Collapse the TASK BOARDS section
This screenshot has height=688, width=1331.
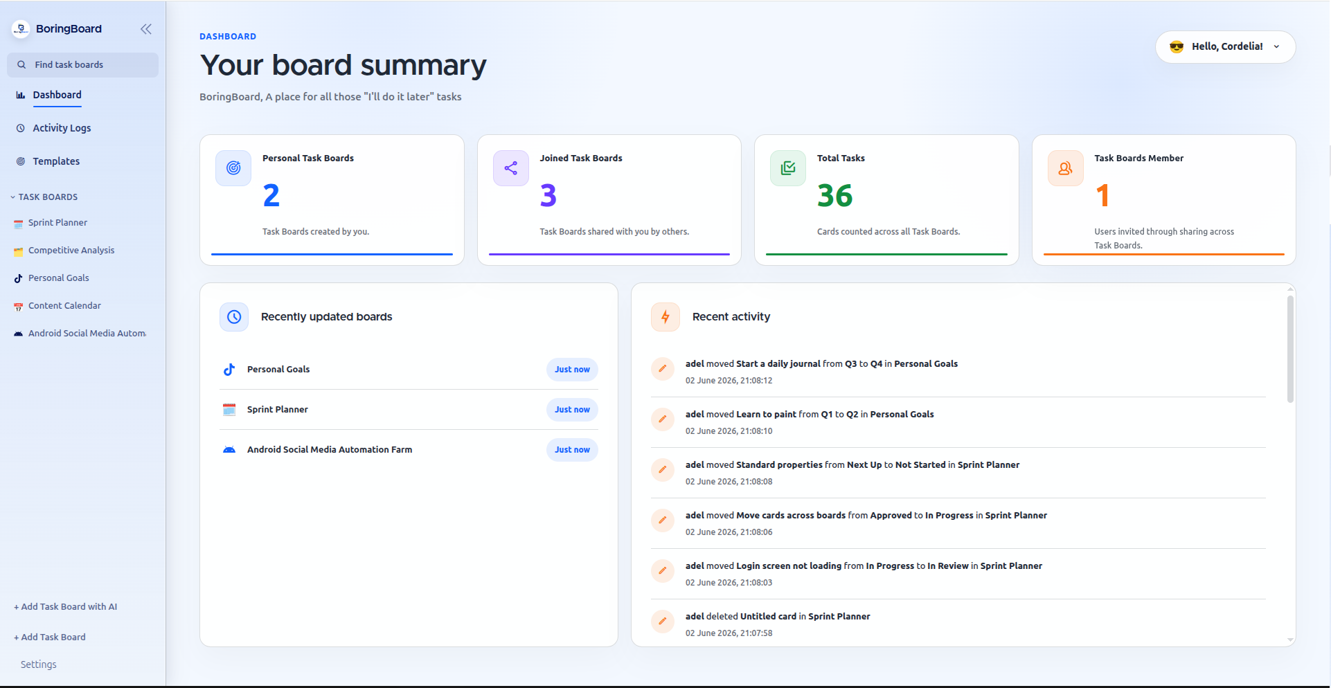pos(44,197)
